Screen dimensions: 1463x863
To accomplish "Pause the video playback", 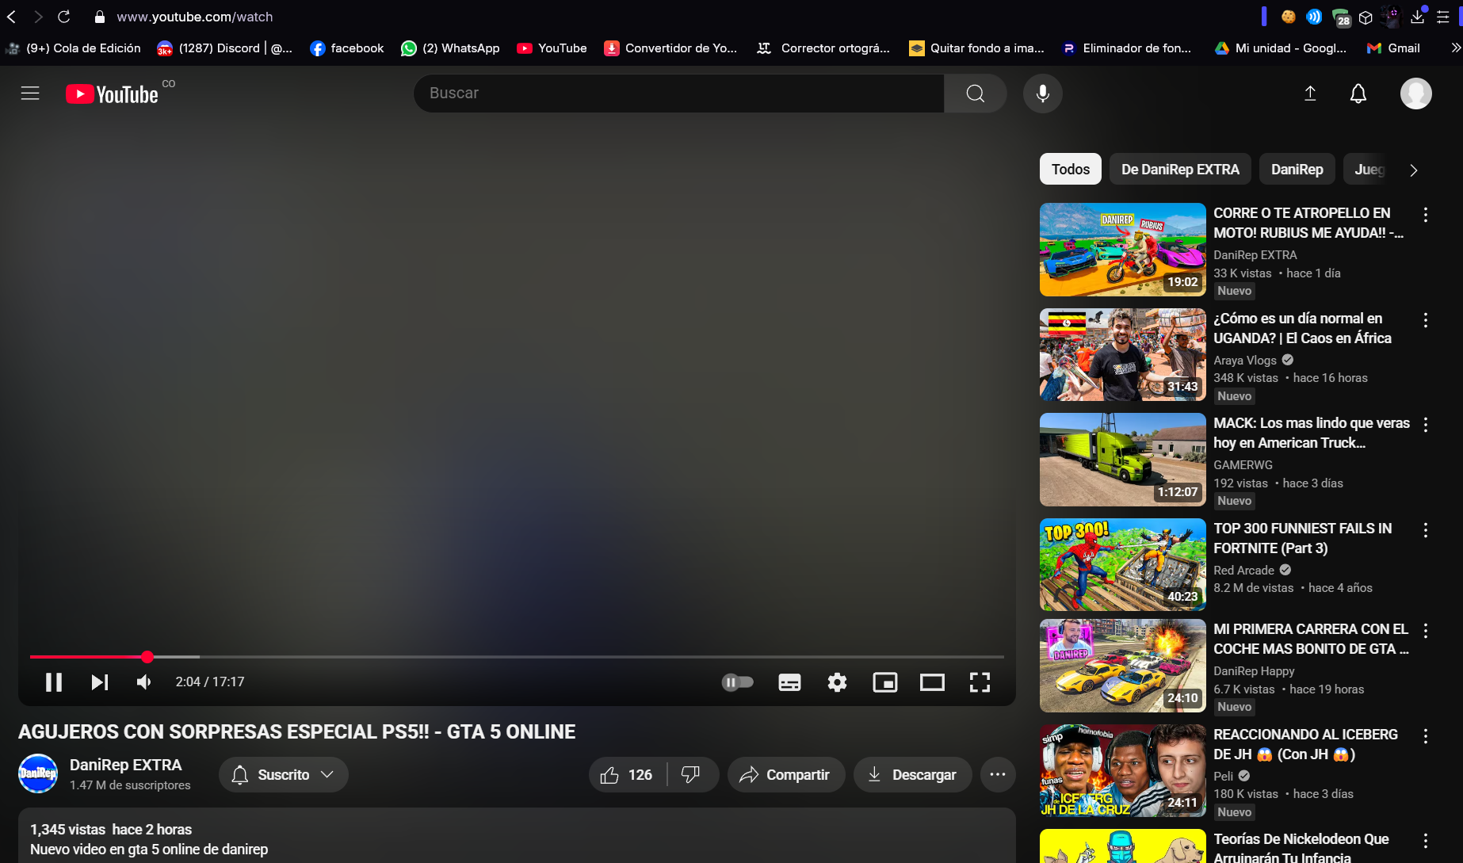I will pos(53,682).
